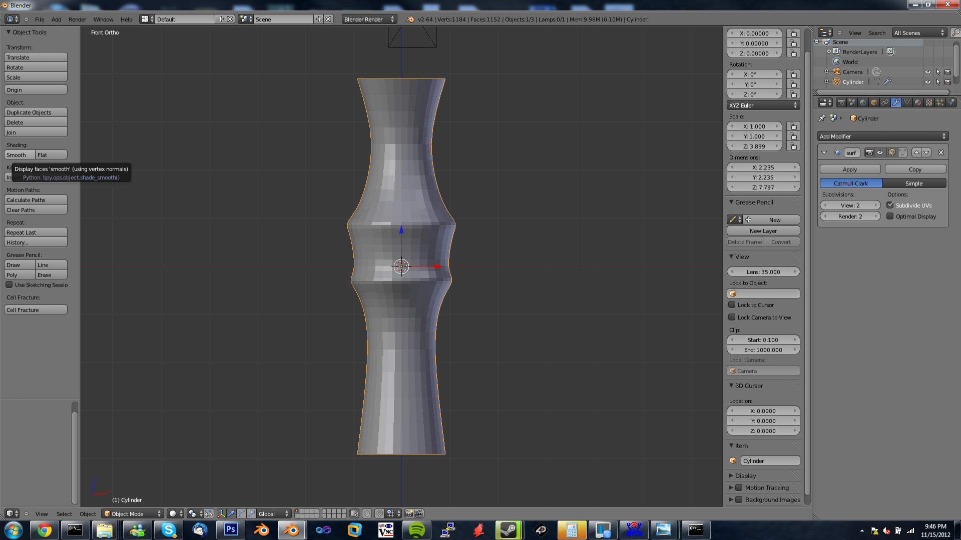
Task: Open the Global orientation dropdown
Action: [x=273, y=513]
